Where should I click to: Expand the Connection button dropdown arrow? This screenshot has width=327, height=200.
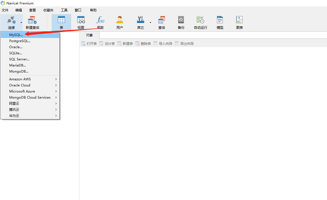[21, 22]
